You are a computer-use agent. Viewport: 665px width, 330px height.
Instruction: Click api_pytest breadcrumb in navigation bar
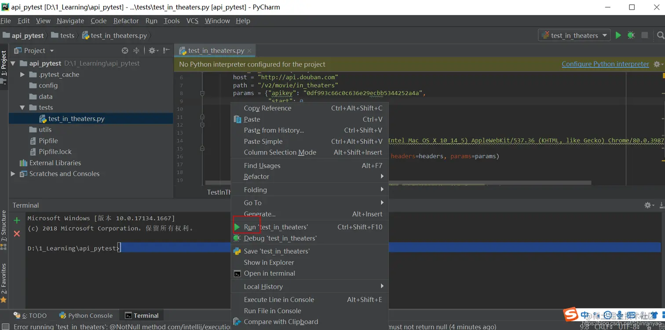[23, 36]
